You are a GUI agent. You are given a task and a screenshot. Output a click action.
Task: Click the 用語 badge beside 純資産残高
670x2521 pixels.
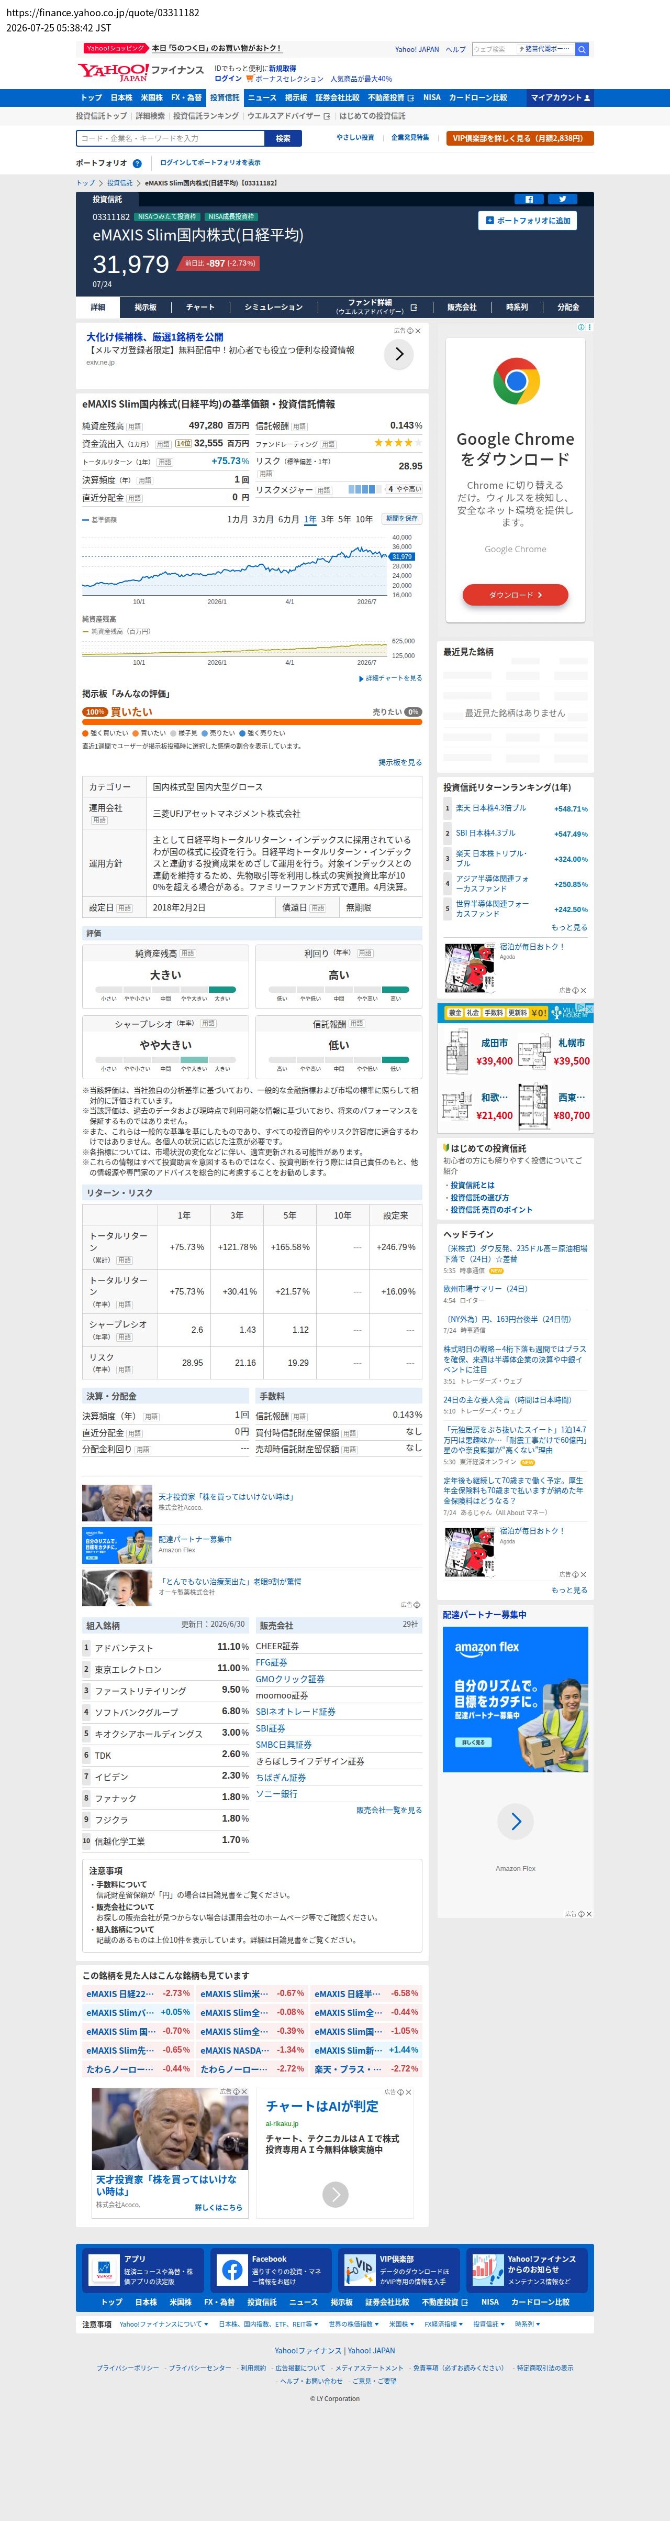pos(134,426)
